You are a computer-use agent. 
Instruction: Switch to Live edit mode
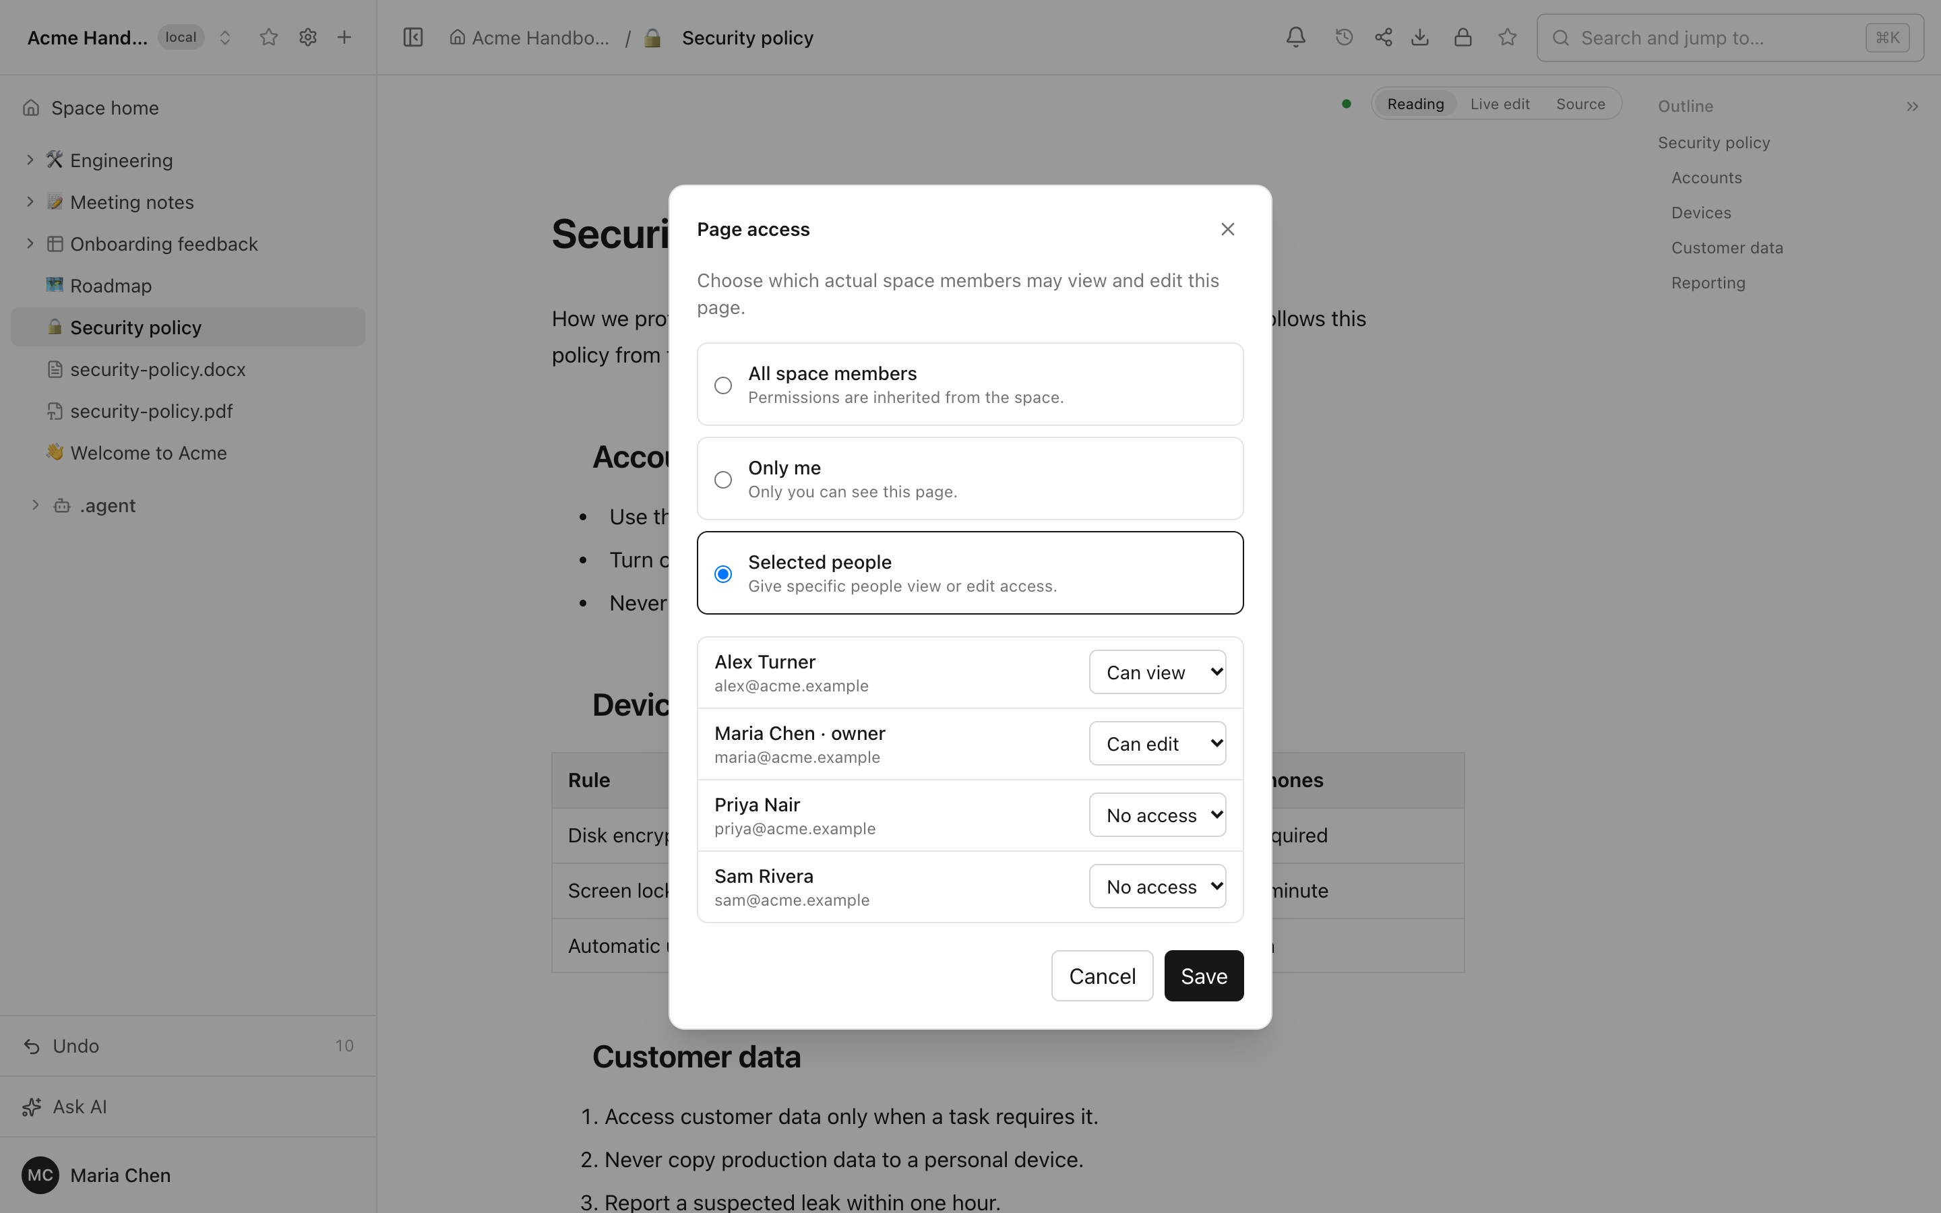[x=1500, y=104]
